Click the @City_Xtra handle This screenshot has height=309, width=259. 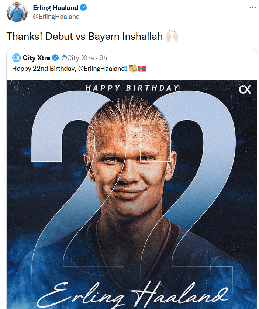coord(77,58)
